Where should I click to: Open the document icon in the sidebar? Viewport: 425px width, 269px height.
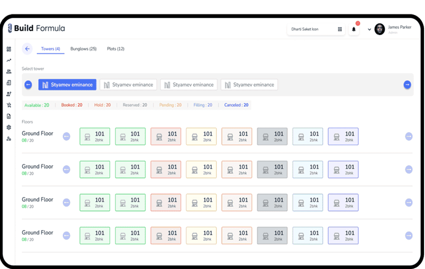pyautogui.click(x=9, y=116)
